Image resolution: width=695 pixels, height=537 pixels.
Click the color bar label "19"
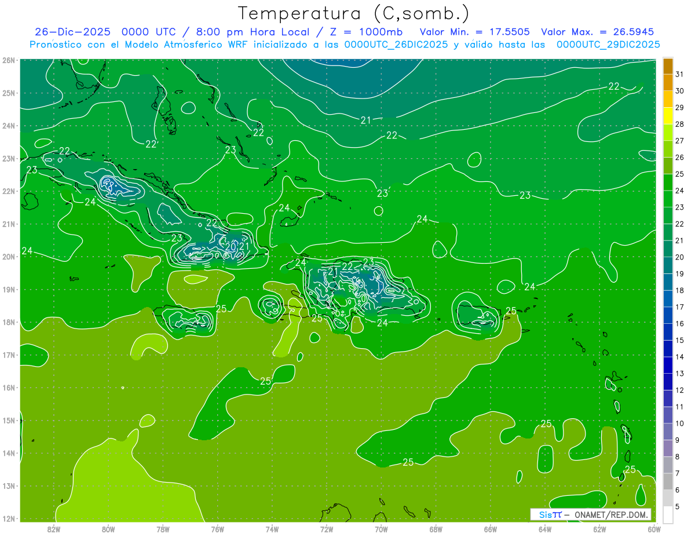(x=679, y=273)
